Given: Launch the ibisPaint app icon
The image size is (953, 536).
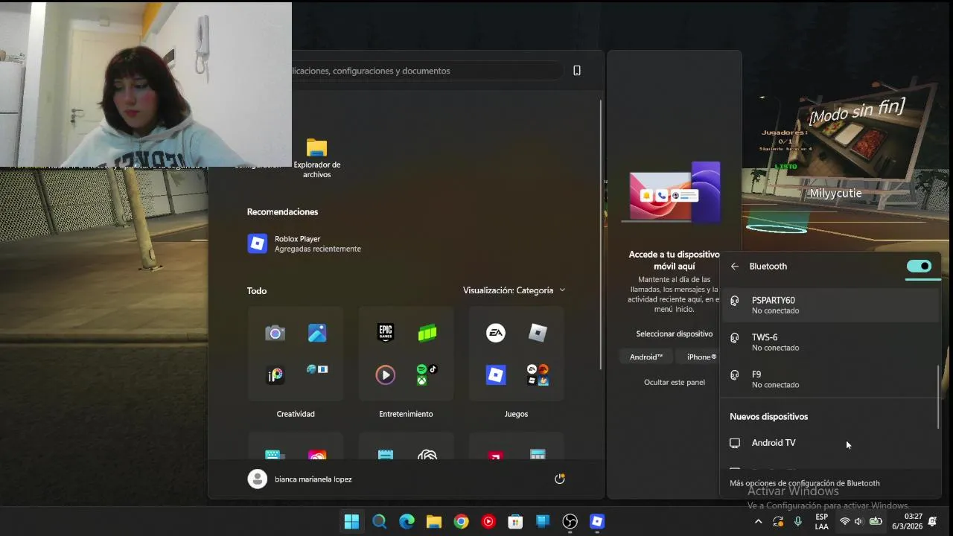Looking at the screenshot, I should (275, 375).
